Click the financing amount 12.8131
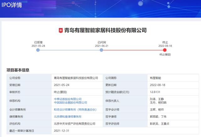 point(155,92)
